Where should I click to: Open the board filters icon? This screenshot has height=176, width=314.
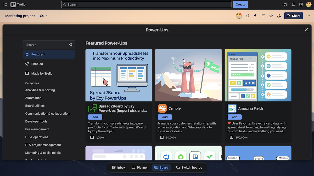(x=263, y=16)
